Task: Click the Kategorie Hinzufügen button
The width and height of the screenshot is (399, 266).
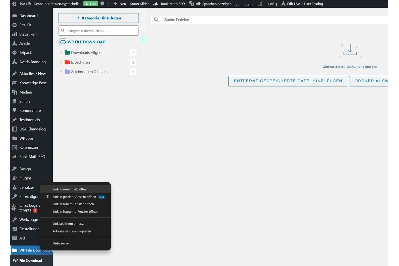Action: pos(98,18)
